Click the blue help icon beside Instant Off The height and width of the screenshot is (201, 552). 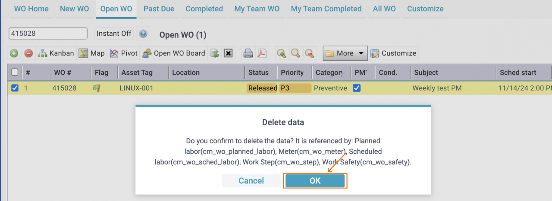click(x=143, y=34)
